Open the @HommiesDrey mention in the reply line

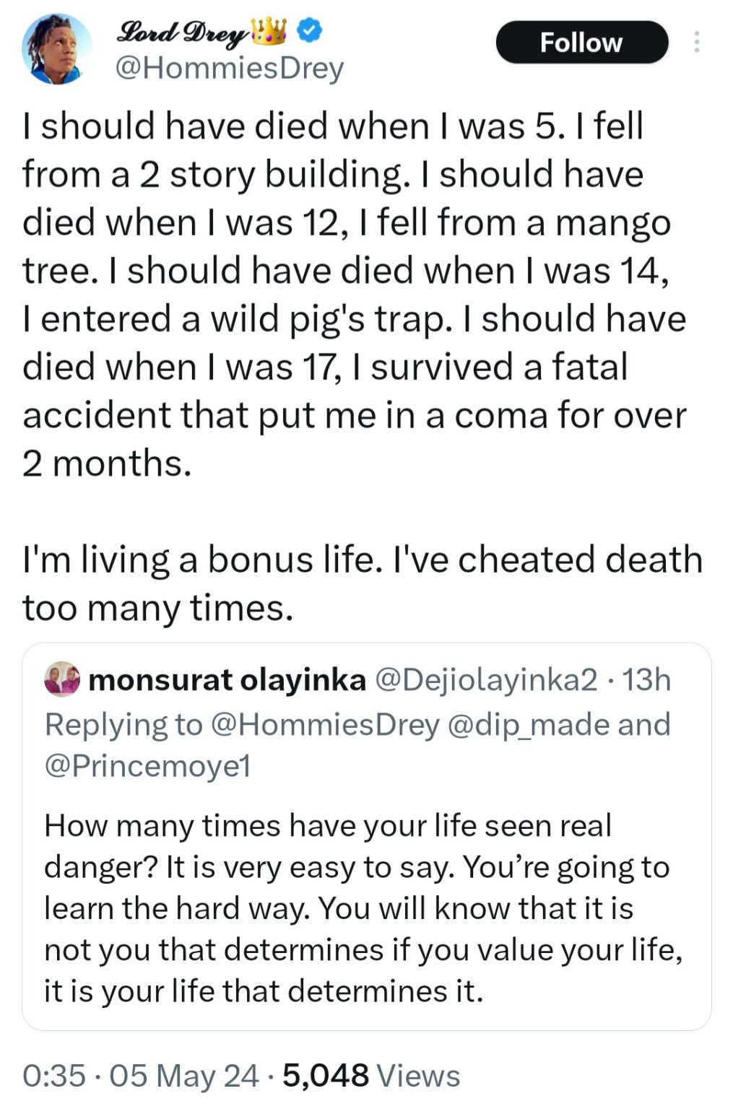click(x=324, y=724)
